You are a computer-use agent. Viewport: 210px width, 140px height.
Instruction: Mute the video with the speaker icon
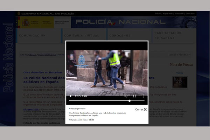pos(126,96)
